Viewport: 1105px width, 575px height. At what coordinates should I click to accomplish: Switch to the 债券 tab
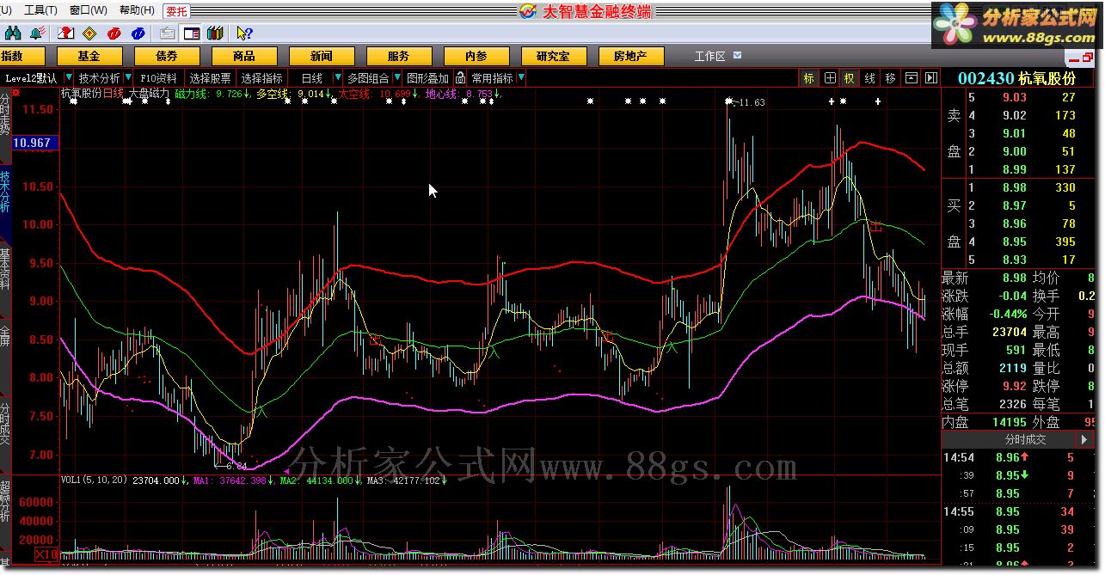pos(167,56)
